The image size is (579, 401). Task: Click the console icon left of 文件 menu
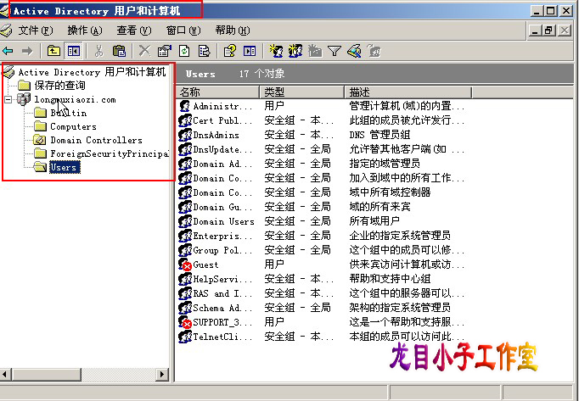click(x=6, y=31)
